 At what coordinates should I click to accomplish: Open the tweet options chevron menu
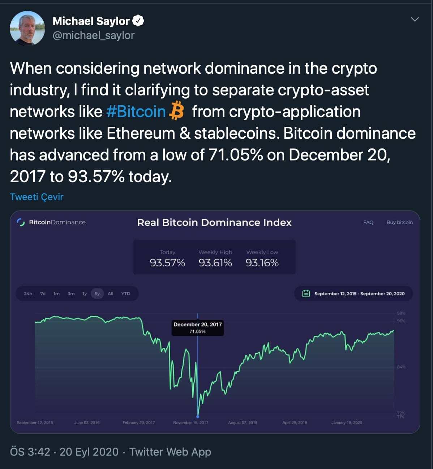point(415,20)
